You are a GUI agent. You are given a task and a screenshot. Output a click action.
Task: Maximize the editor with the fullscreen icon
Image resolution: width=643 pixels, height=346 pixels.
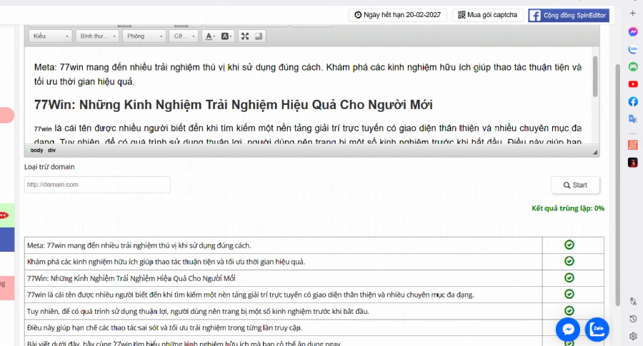[x=245, y=36]
